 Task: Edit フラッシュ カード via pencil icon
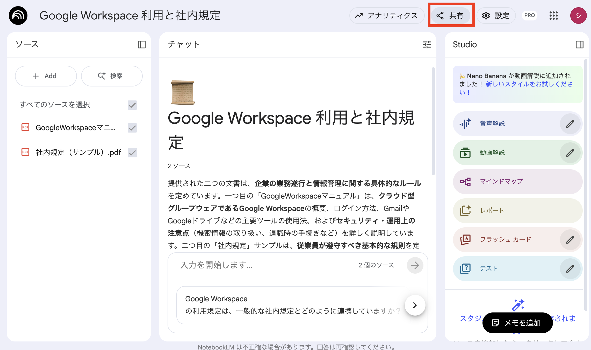(570, 239)
